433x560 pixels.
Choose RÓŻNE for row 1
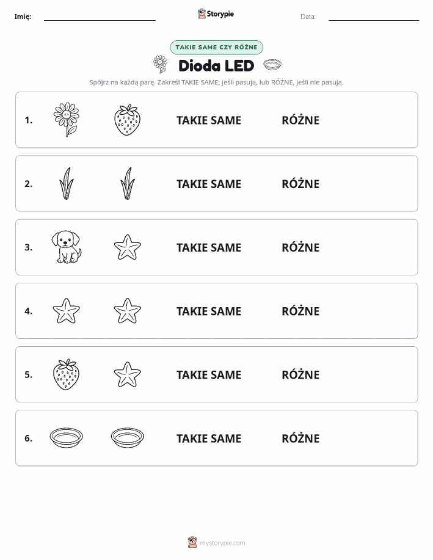300,120
